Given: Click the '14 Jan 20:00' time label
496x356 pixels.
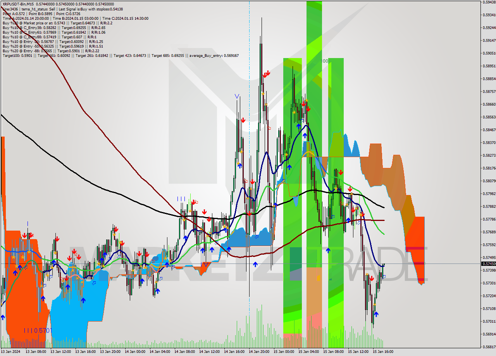Looking at the screenshot, I should [260, 352].
